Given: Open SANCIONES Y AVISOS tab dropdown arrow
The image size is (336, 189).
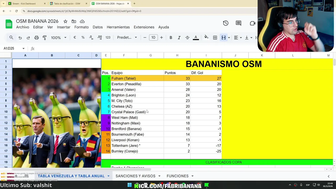Looking at the screenshot, I should pyautogui.click(x=159, y=176).
